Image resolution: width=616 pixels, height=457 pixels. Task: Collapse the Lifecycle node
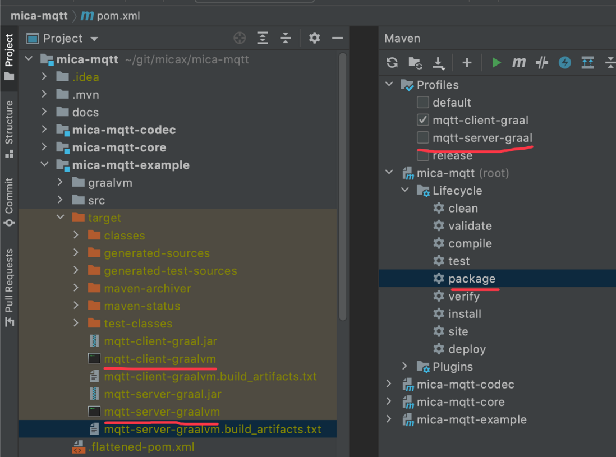point(405,190)
